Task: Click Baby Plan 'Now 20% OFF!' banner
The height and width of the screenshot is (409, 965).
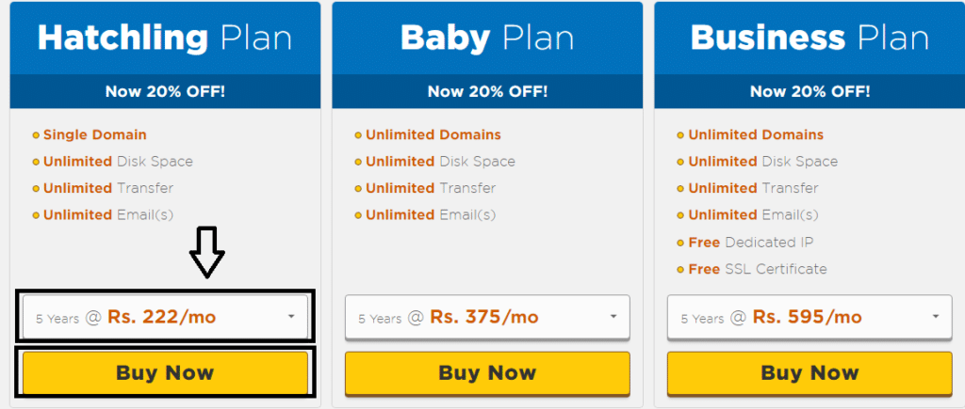Action: [487, 92]
